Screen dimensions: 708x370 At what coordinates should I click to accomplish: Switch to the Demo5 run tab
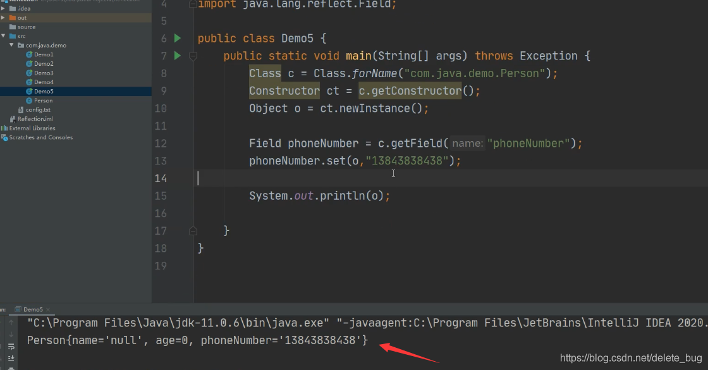(33, 309)
